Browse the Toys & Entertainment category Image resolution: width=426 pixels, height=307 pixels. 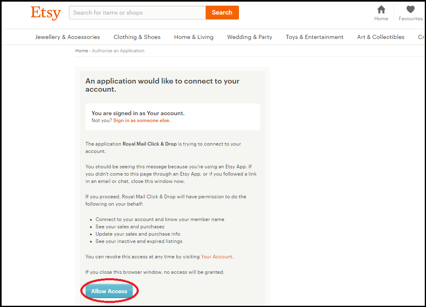[x=314, y=37]
